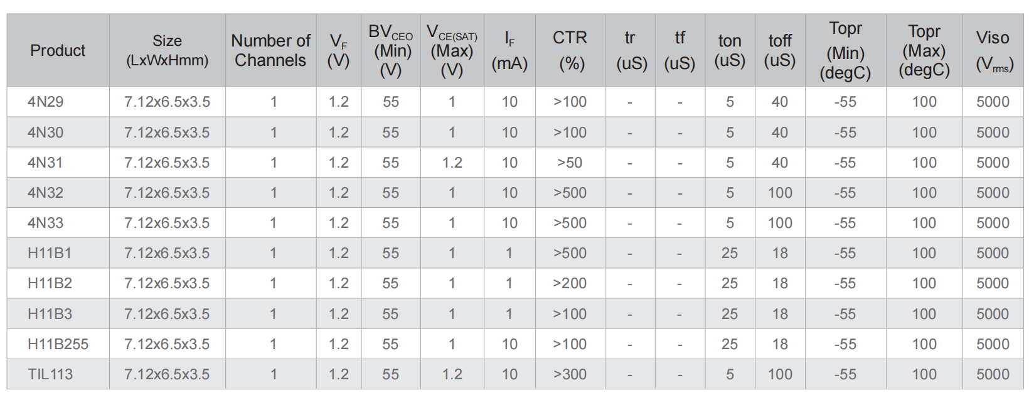
Task: Select the H11B1 row name
Action: (50, 253)
